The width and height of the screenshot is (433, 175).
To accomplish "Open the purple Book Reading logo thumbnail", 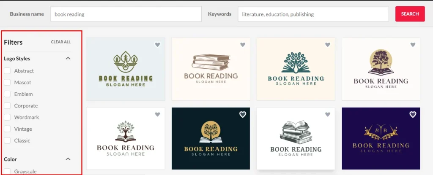I will (381, 138).
